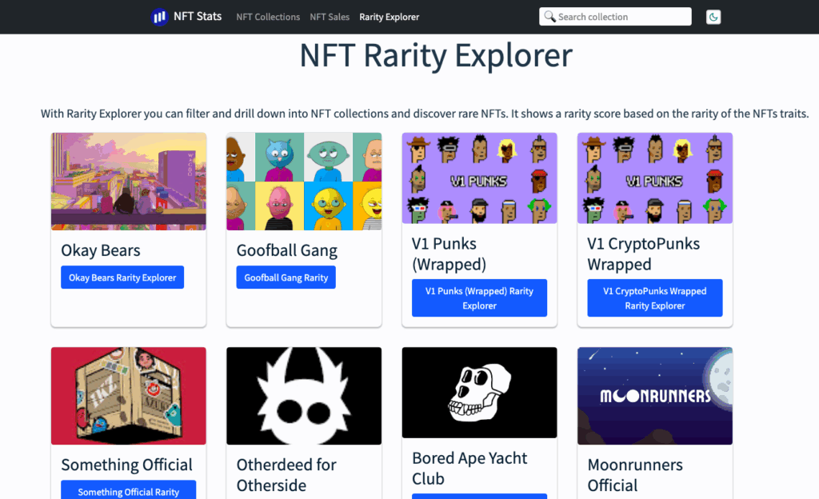Click the Goofball Gang collection image
This screenshot has height=499, width=819.
[x=304, y=182]
